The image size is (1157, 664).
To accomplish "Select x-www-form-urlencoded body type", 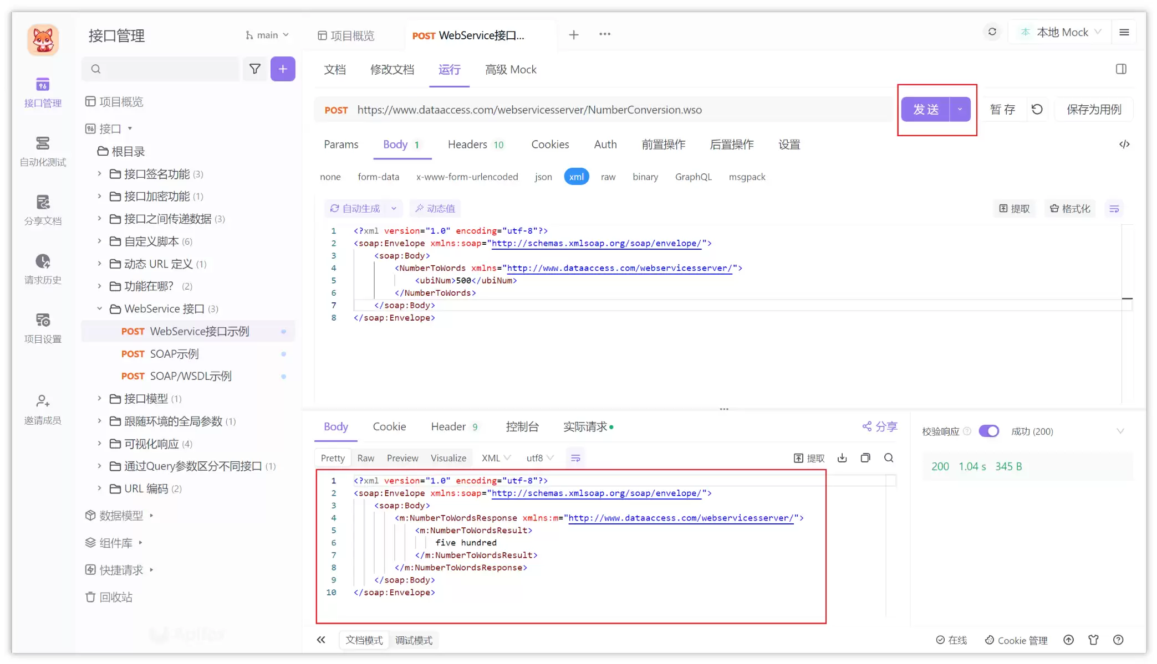I will pyautogui.click(x=467, y=177).
